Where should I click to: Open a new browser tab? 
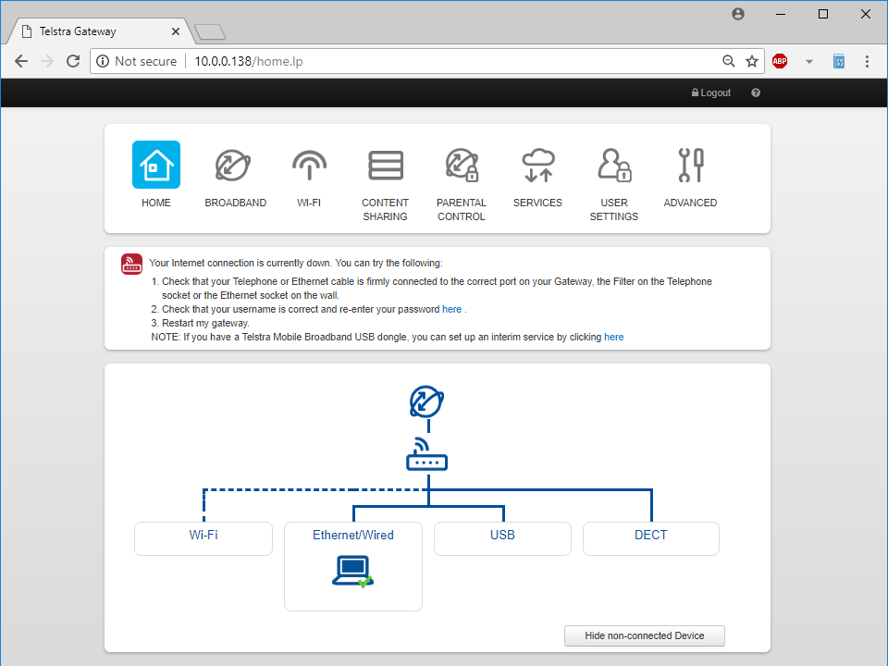210,31
